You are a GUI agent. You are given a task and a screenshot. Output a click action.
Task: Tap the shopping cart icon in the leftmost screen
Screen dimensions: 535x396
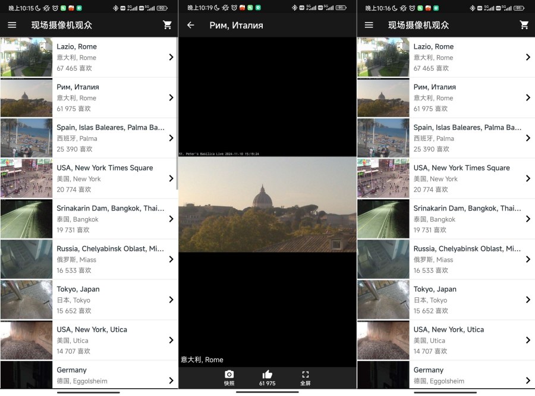click(167, 25)
